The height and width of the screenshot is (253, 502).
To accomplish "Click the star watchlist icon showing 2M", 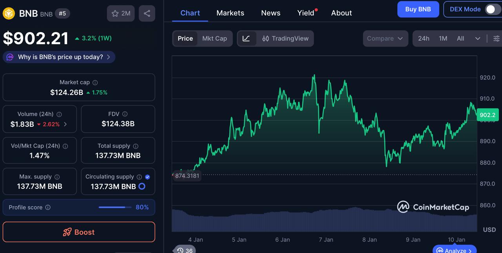I will pos(120,13).
